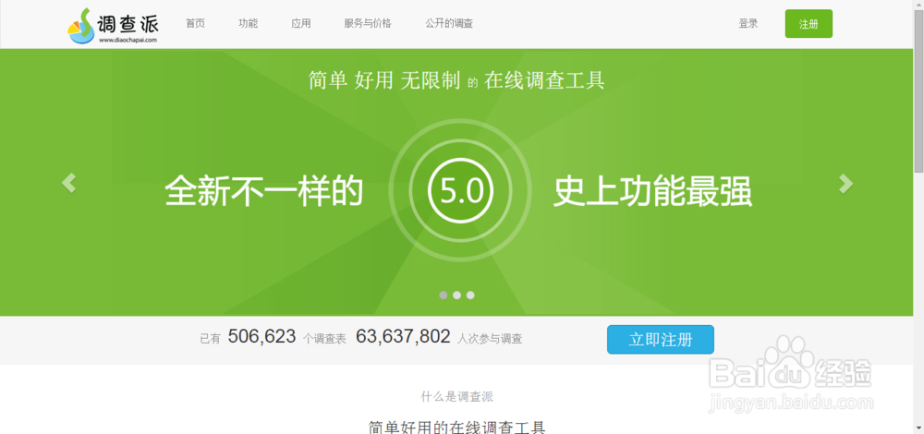This screenshot has width=924, height=434.
Task: Go to previous slide with left arrow
Action: (x=69, y=183)
